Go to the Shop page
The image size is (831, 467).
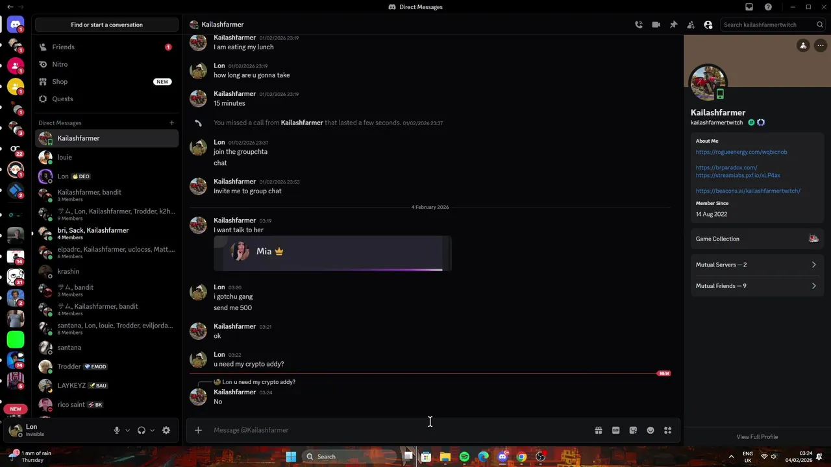[106, 82]
